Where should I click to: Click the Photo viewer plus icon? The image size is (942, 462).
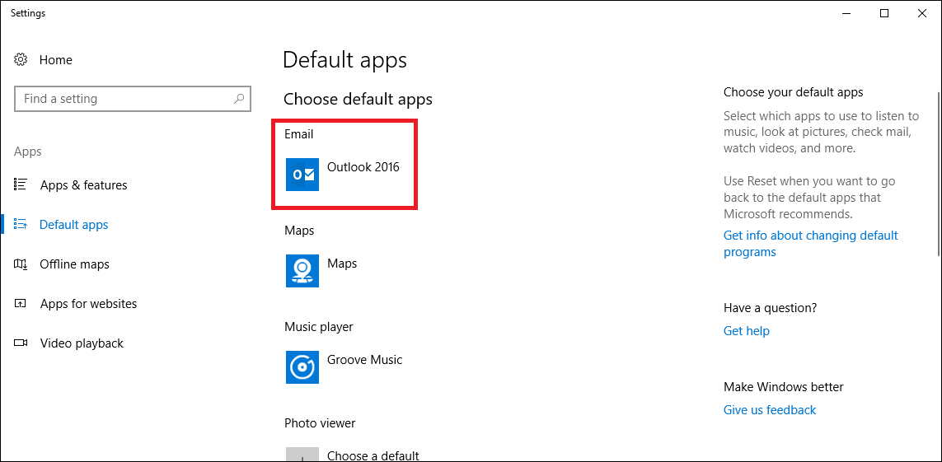[302, 455]
